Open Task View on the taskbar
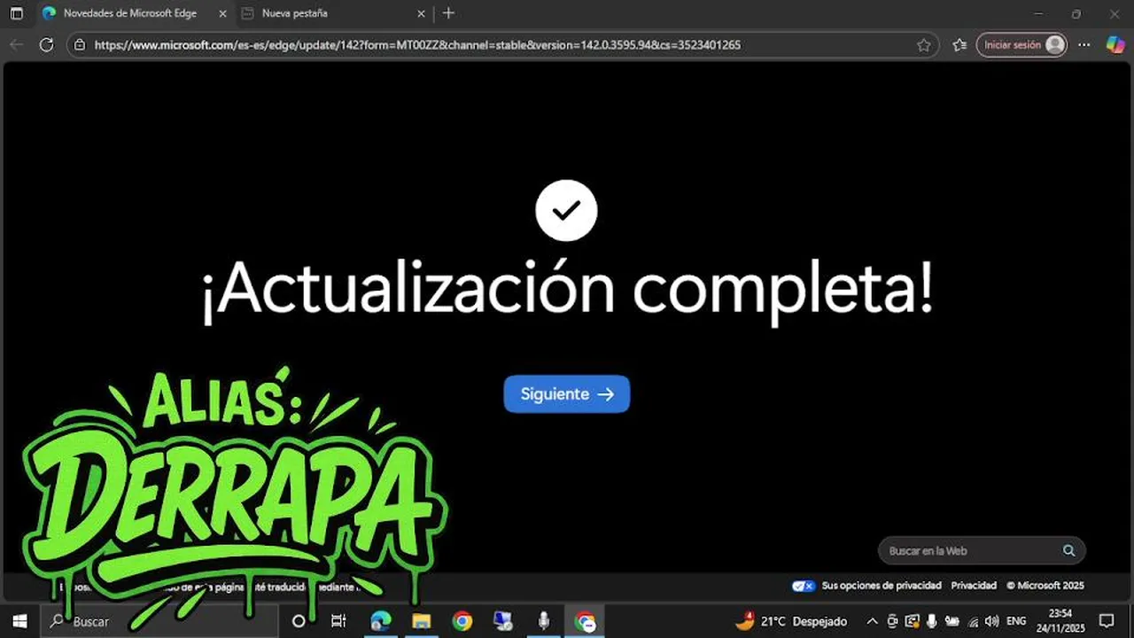Screen dimensions: 1134x638 [338, 621]
